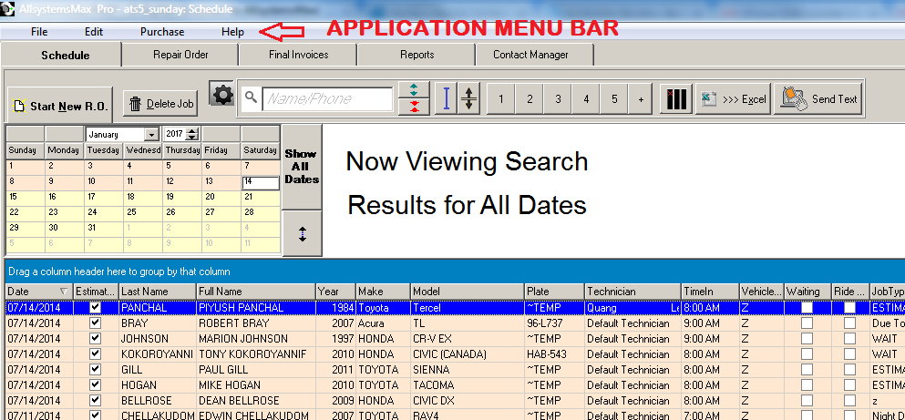Click the Send Text phone icon button

click(x=818, y=99)
